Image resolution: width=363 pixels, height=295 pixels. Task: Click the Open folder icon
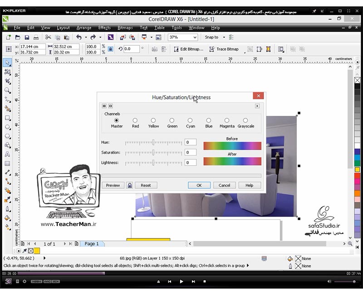click(x=18, y=37)
